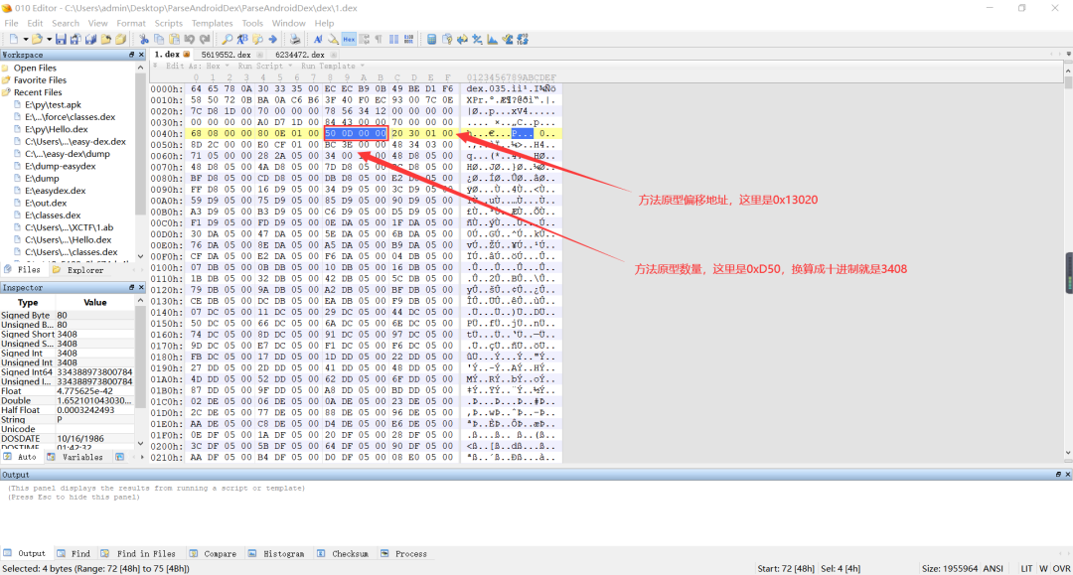Open recent file E:\py\test.apk
The image size is (1073, 575).
point(53,104)
